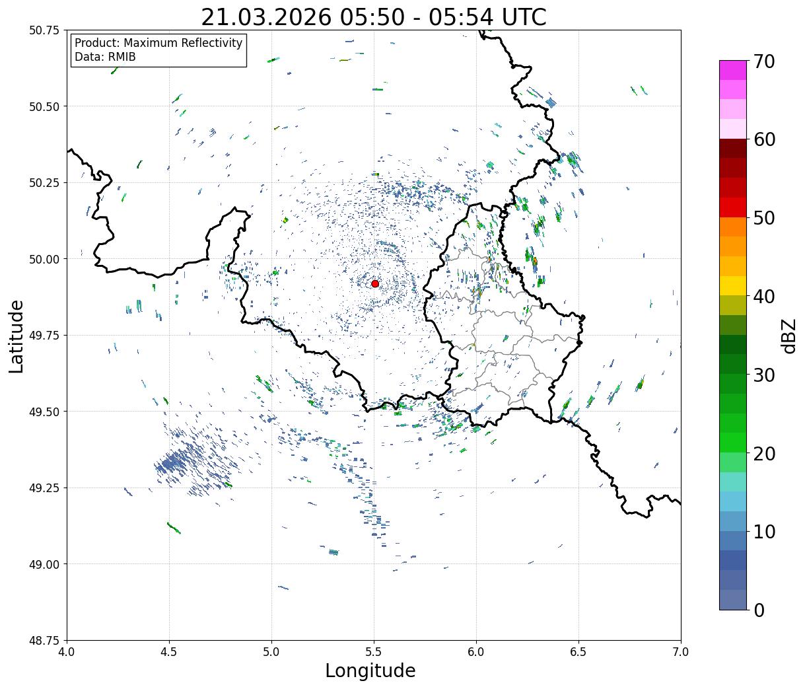Click the latitude tick label 49.50

point(44,412)
